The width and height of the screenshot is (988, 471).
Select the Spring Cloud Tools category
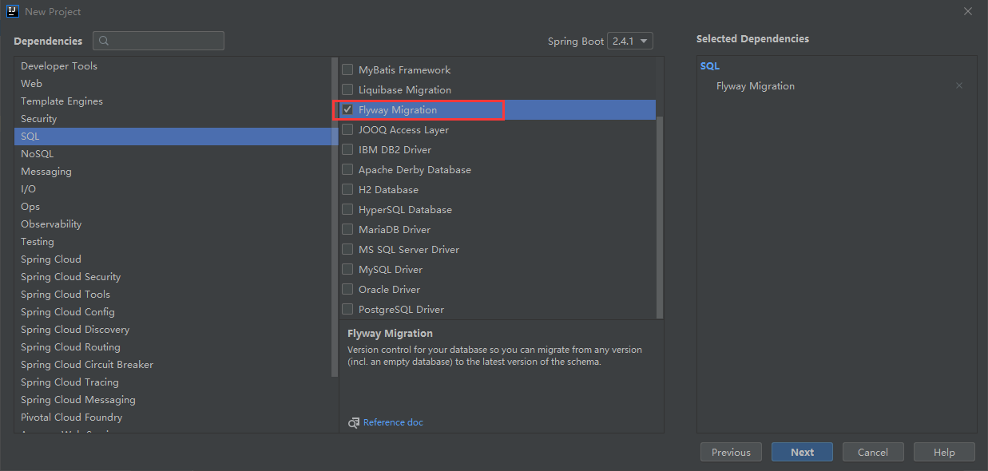pyautogui.click(x=173, y=294)
